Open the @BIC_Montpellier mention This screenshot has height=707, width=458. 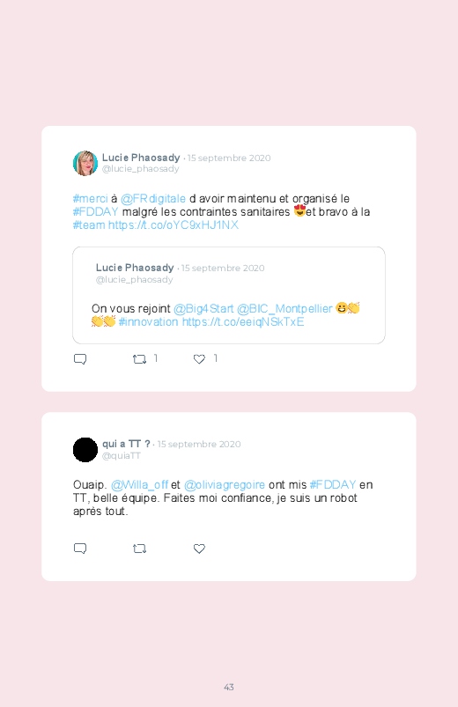point(284,308)
